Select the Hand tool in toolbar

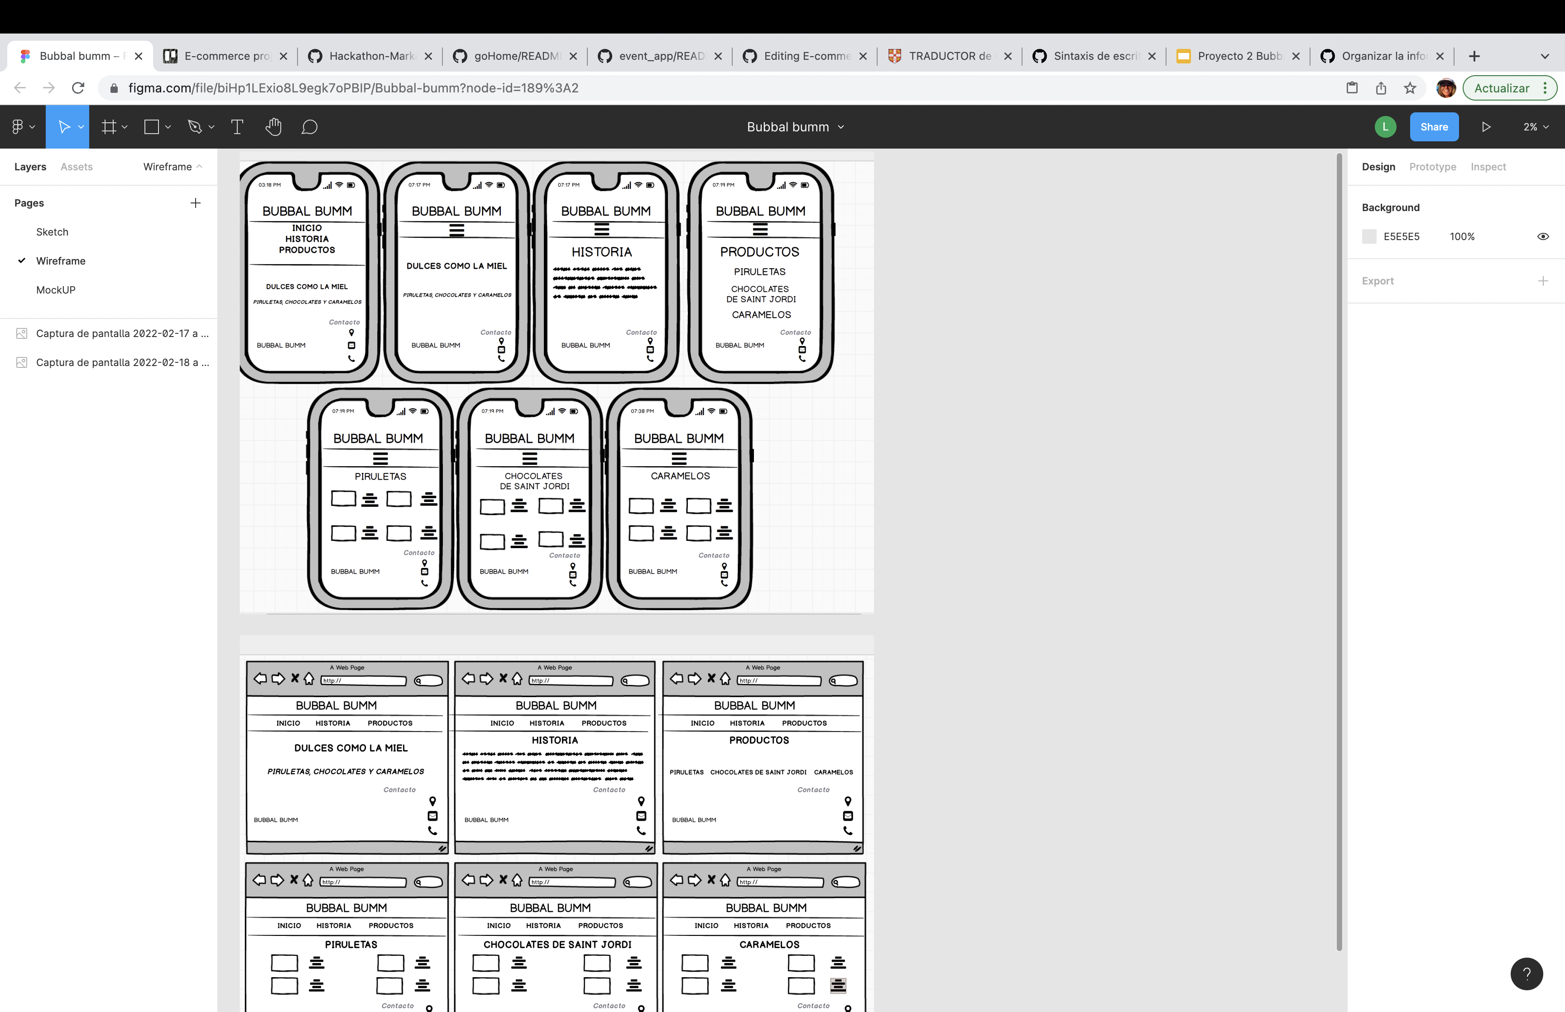[x=273, y=127]
